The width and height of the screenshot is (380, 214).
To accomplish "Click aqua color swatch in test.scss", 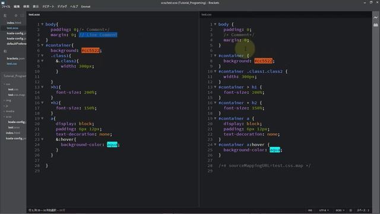I will 112,144.
